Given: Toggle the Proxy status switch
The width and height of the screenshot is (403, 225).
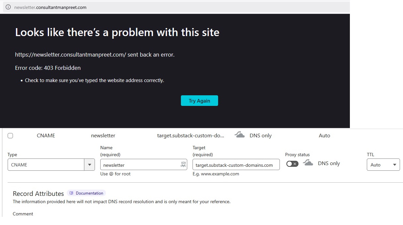Looking at the screenshot, I should pos(292,164).
